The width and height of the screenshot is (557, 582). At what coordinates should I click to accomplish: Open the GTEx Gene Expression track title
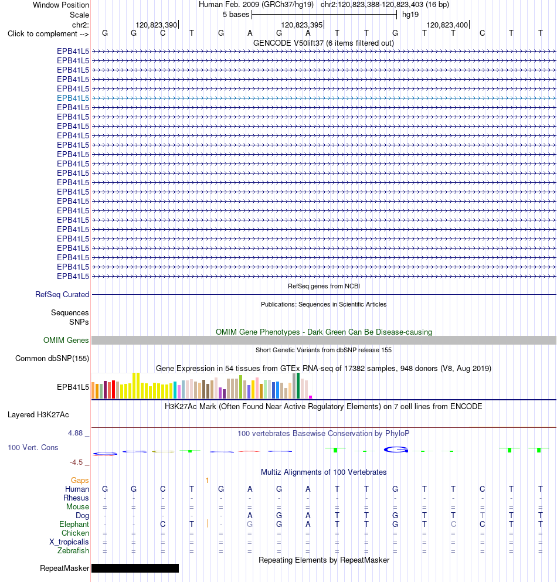324,368
